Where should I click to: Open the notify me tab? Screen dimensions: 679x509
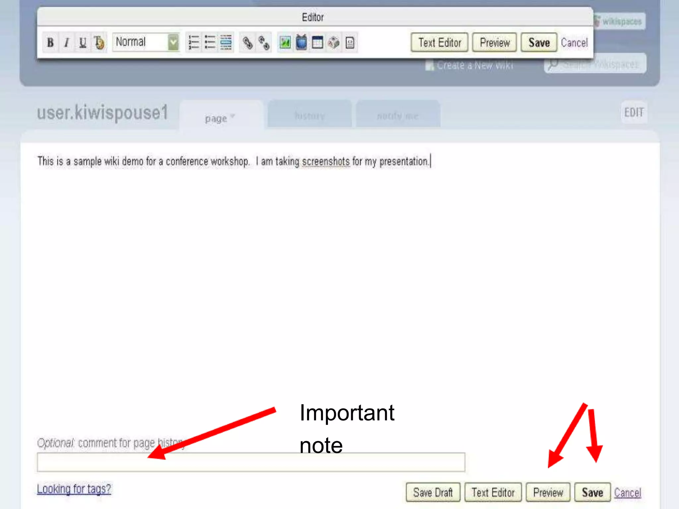pos(398,115)
